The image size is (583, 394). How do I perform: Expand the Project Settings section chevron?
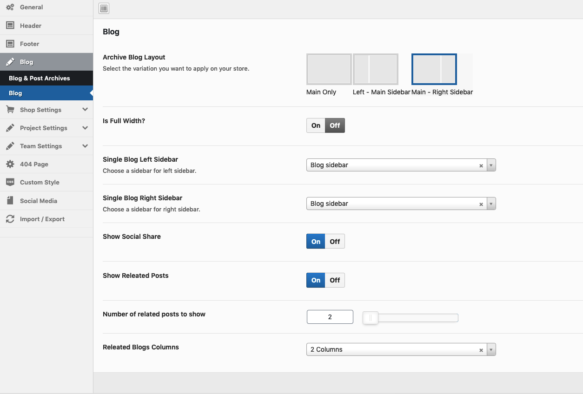coord(85,128)
